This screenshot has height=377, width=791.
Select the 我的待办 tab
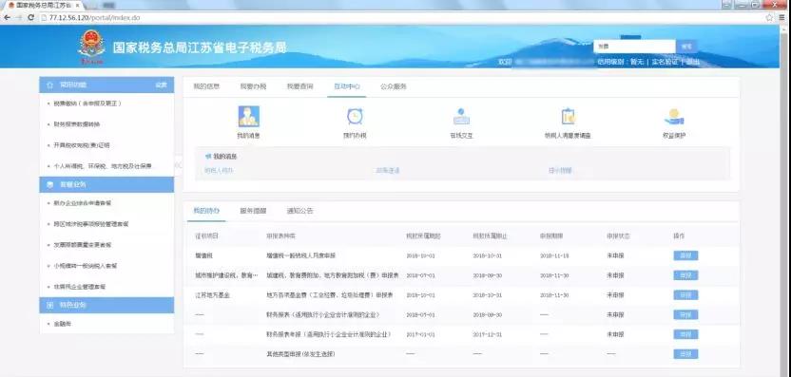pyautogui.click(x=206, y=211)
